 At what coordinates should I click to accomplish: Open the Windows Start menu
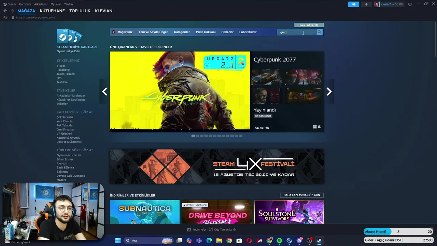tap(118, 241)
